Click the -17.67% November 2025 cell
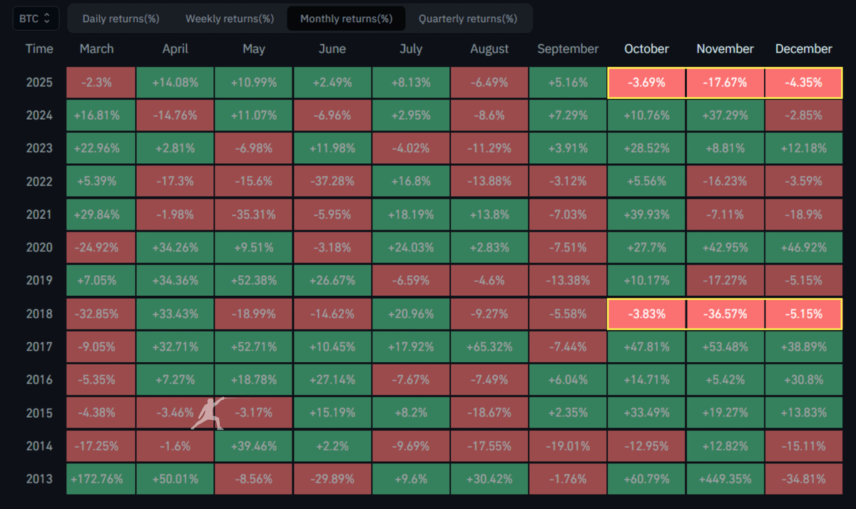This screenshot has height=509, width=856. click(x=725, y=83)
